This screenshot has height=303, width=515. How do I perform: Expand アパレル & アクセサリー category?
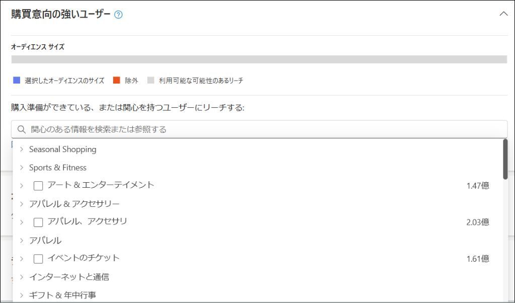coord(22,204)
